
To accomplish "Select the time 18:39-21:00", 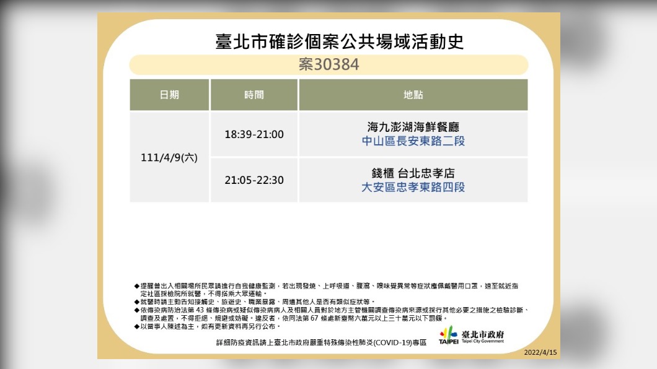I will (254, 134).
